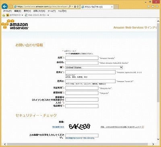The height and width of the screenshot is (147, 161).
Task: Open favorites star icon at top right
Action: pyautogui.click(x=153, y=6)
